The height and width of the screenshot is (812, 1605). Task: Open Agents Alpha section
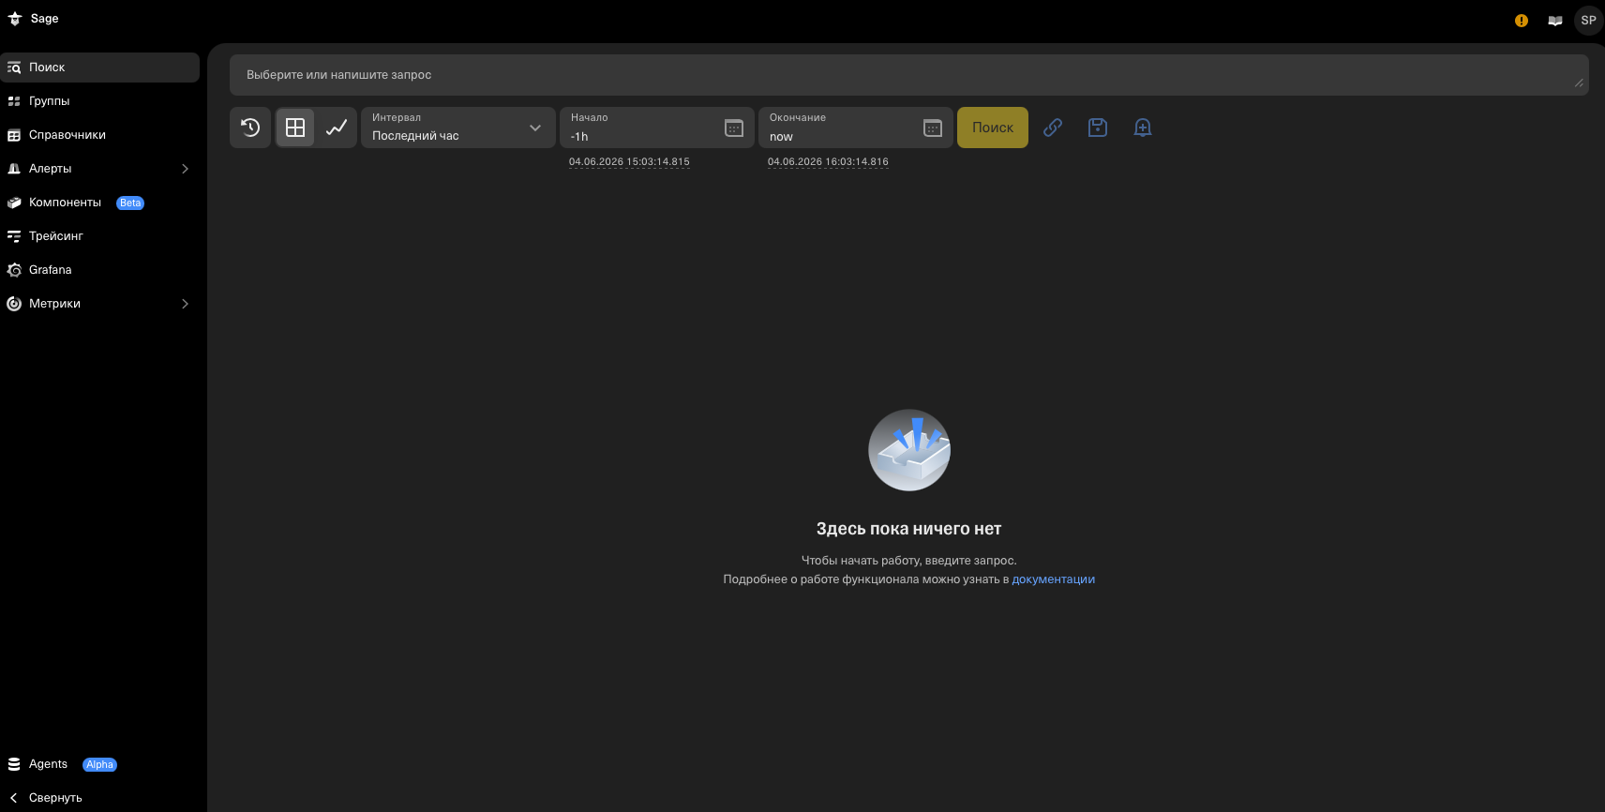point(99,764)
